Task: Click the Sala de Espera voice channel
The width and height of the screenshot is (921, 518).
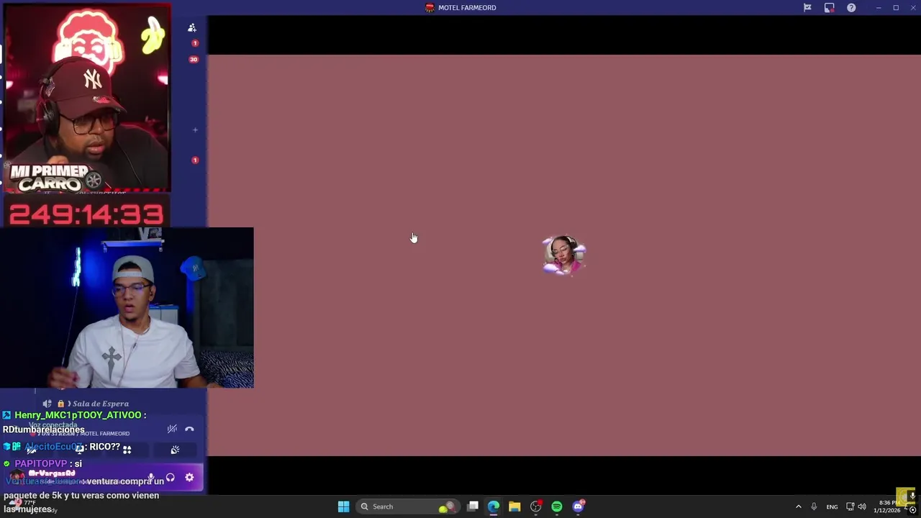Action: [86, 404]
